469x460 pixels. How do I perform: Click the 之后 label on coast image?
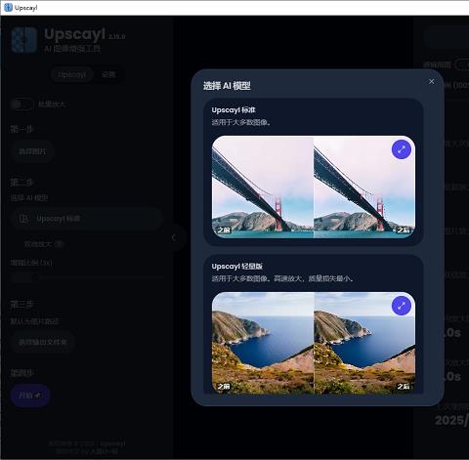[x=404, y=387]
